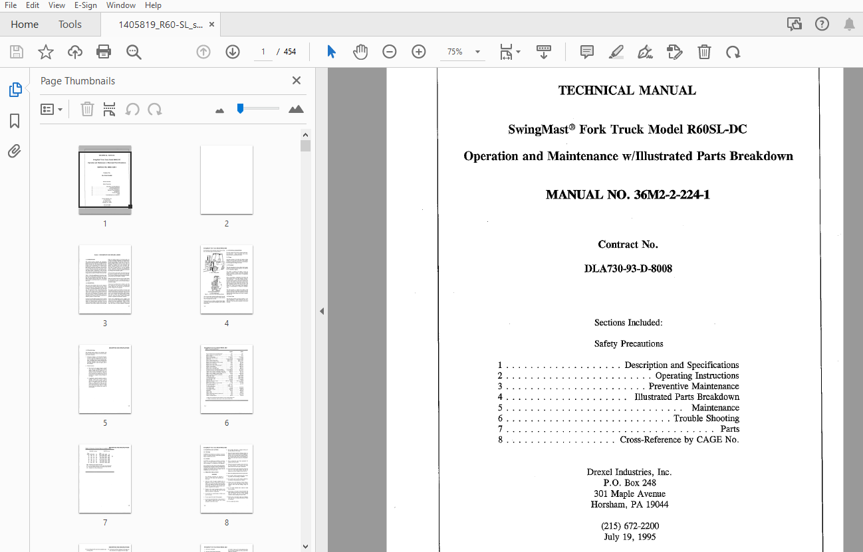Reduce thumbnail size with small mountains icon
This screenshot has height=552, width=863.
(220, 110)
